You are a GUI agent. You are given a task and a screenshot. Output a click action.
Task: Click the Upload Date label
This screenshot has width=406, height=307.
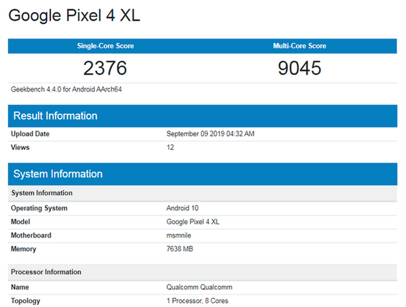pos(30,134)
